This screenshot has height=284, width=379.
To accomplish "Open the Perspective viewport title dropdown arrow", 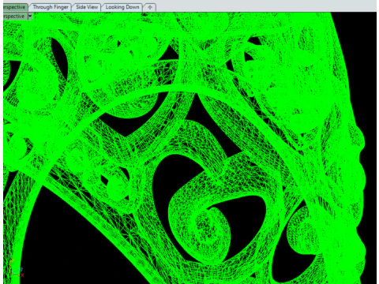I will (x=30, y=17).
